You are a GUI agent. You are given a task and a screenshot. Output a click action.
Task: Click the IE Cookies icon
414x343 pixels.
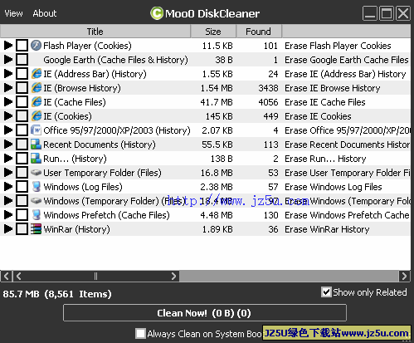click(x=36, y=116)
